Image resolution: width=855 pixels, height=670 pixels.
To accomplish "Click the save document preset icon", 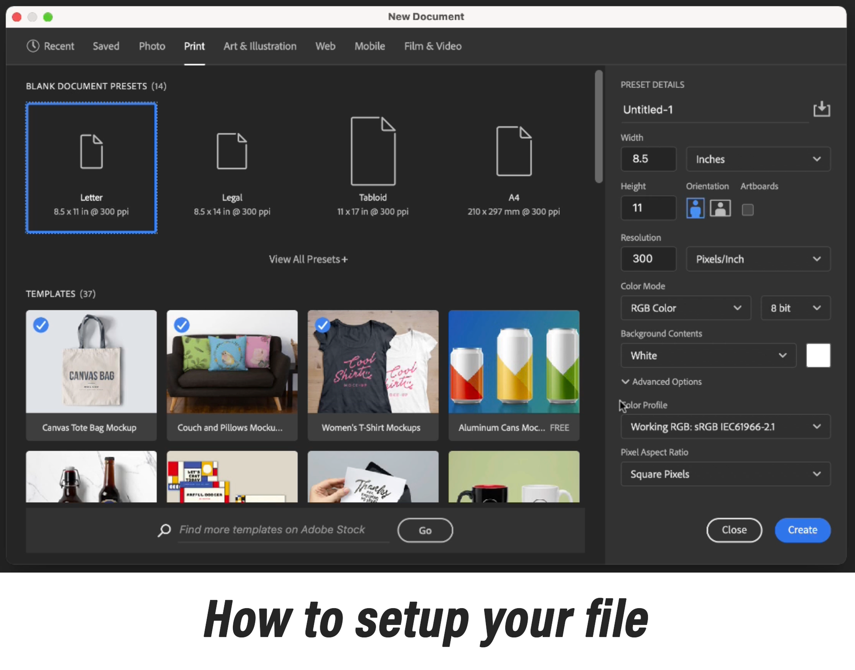I will pos(821,109).
